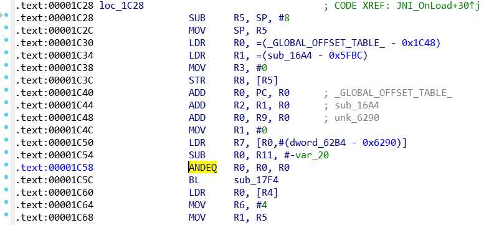Toggle breakpoint dot beside .text:00001C30
This screenshot has height=225, width=494.
tap(6, 41)
